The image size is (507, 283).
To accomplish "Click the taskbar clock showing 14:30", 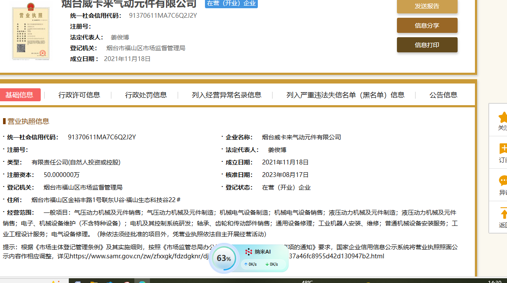I will click(495, 282).
